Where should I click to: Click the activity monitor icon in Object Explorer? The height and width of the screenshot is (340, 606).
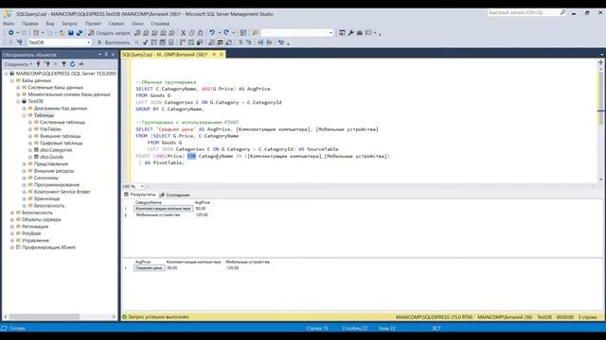pos(81,64)
